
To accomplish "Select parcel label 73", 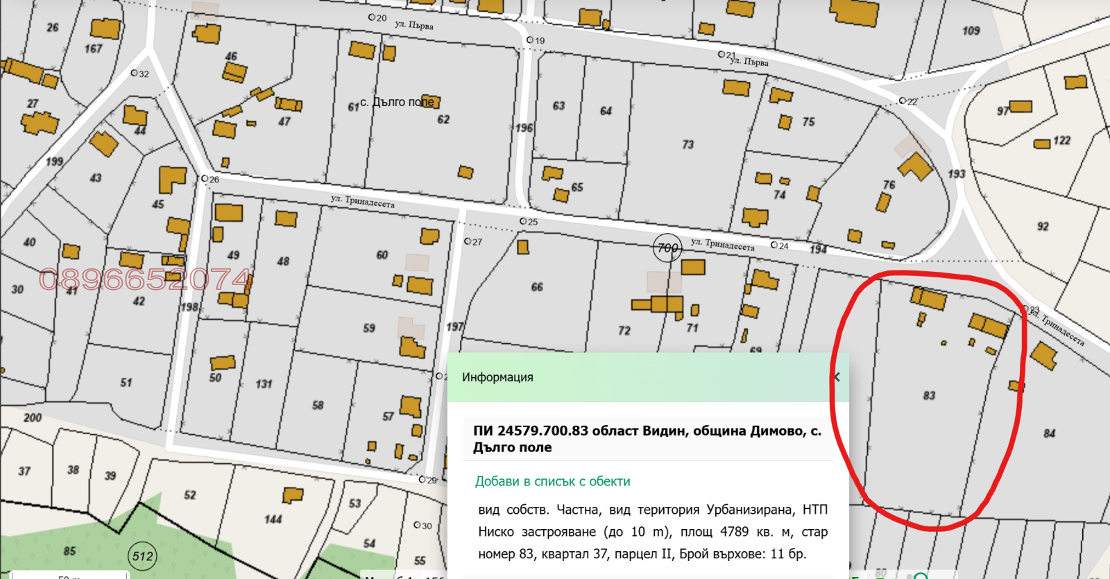I will [x=688, y=144].
